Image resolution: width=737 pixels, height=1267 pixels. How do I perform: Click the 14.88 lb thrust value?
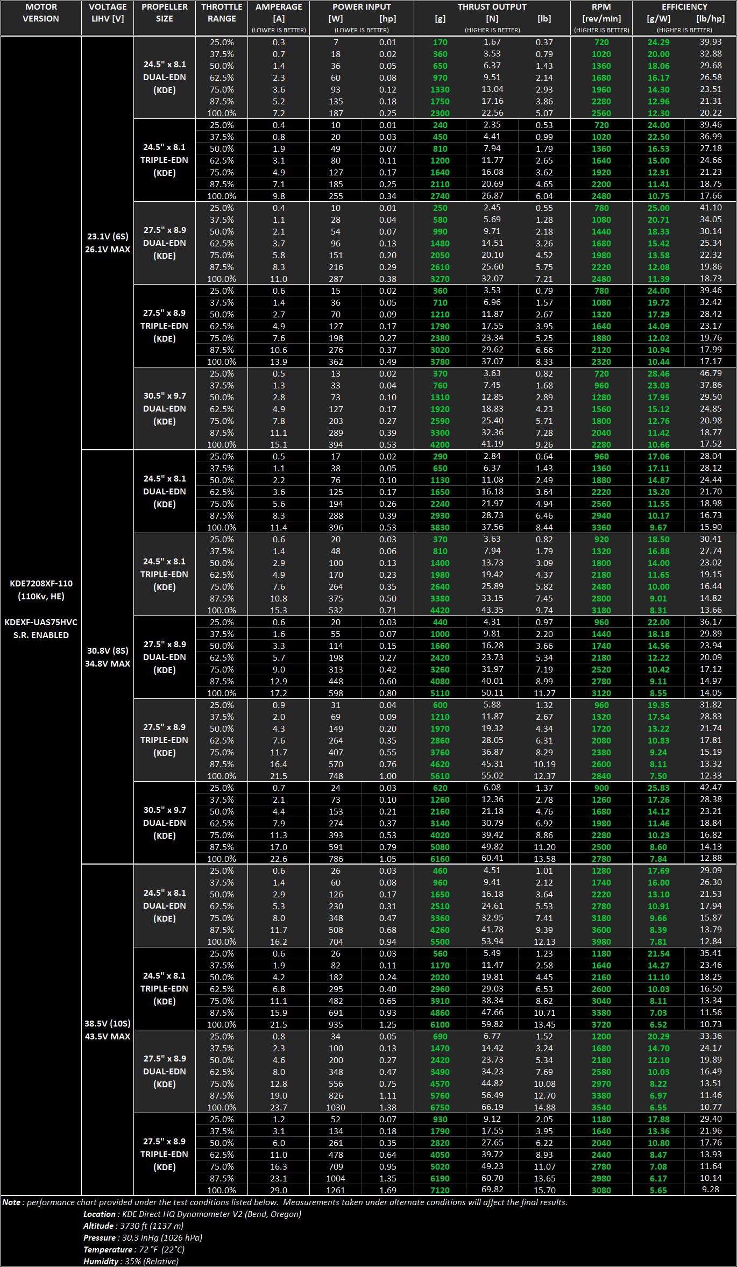tap(544, 1107)
